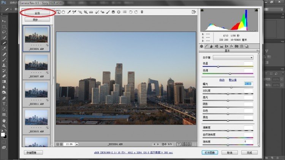Select the Zoom tool in Camera Raw toolbar

click(58, 12)
